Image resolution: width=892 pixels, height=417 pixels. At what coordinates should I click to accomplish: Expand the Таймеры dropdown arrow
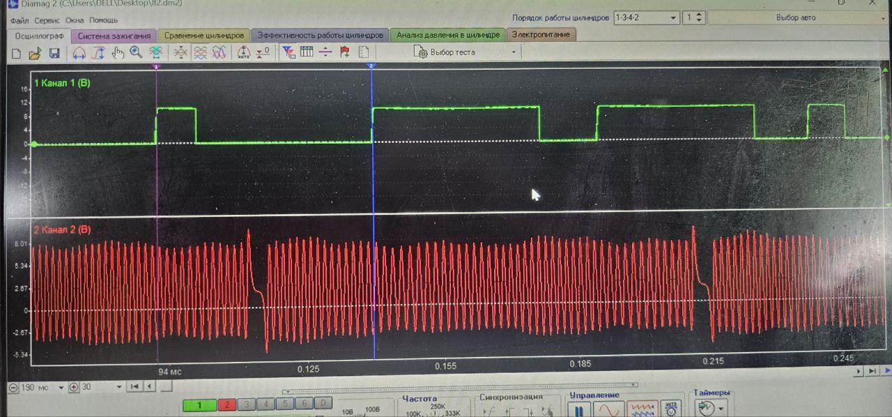click(x=721, y=409)
